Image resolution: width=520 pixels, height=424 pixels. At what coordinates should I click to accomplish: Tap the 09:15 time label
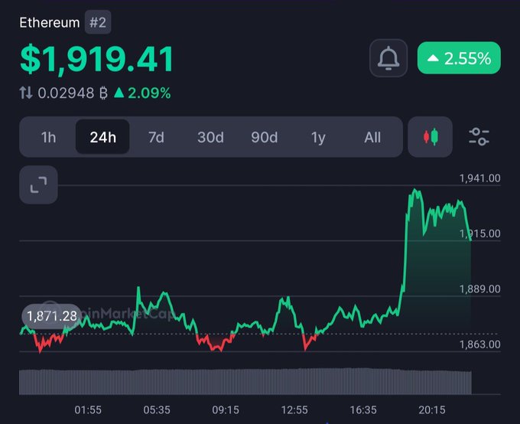tap(226, 410)
